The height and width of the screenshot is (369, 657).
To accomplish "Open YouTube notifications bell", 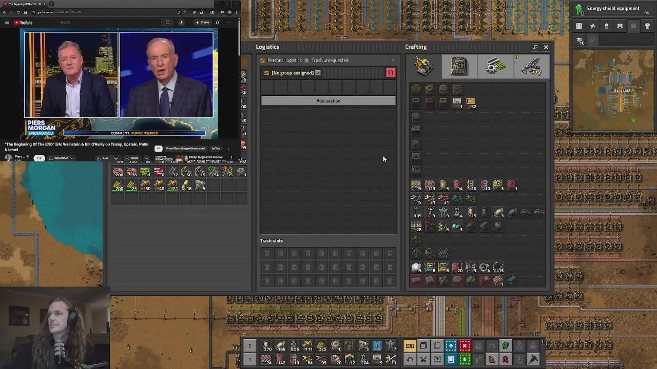I will click(x=217, y=23).
